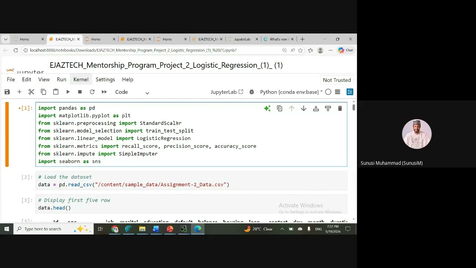The width and height of the screenshot is (476, 268).
Task: Interrupt the kernel with the stop icon
Action: tap(80, 92)
